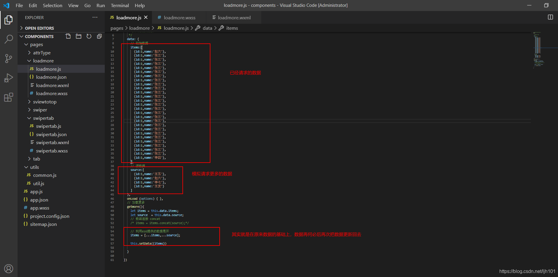Open the Extensions view icon
558x277 pixels.
[x=9, y=97]
